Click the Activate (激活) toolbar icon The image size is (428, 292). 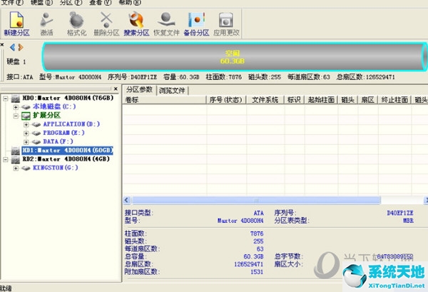tap(46, 24)
